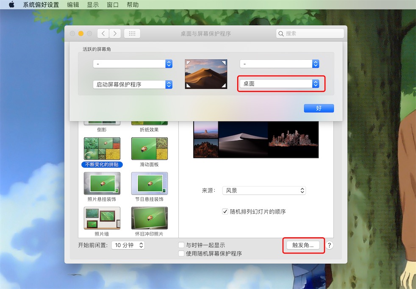The height and width of the screenshot is (289, 416).
Task: Open 系统偏好设置 menu
Action: coord(41,5)
